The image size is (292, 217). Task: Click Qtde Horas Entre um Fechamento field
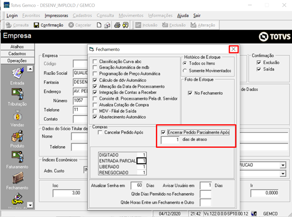coord(205,202)
